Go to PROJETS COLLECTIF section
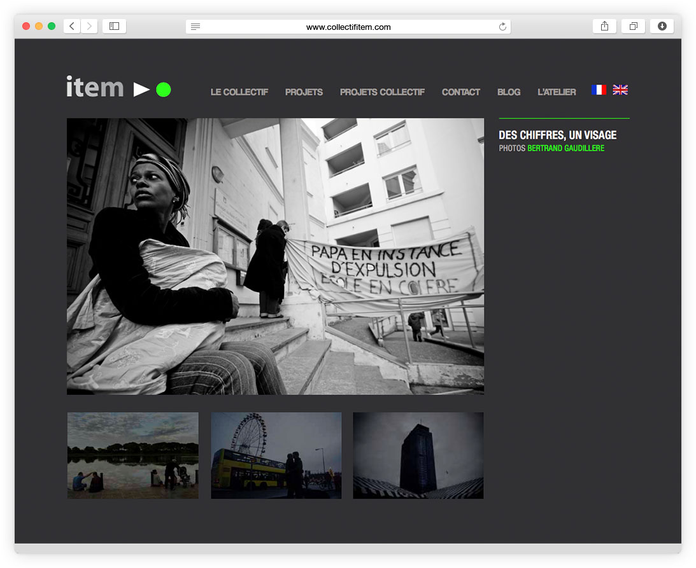Viewport: 696px width, 568px height. tap(382, 92)
